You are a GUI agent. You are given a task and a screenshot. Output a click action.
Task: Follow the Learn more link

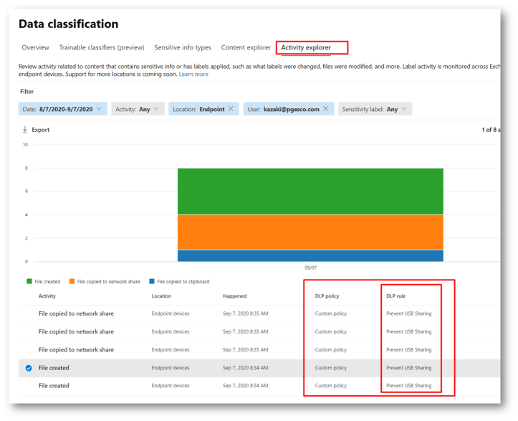(x=193, y=75)
